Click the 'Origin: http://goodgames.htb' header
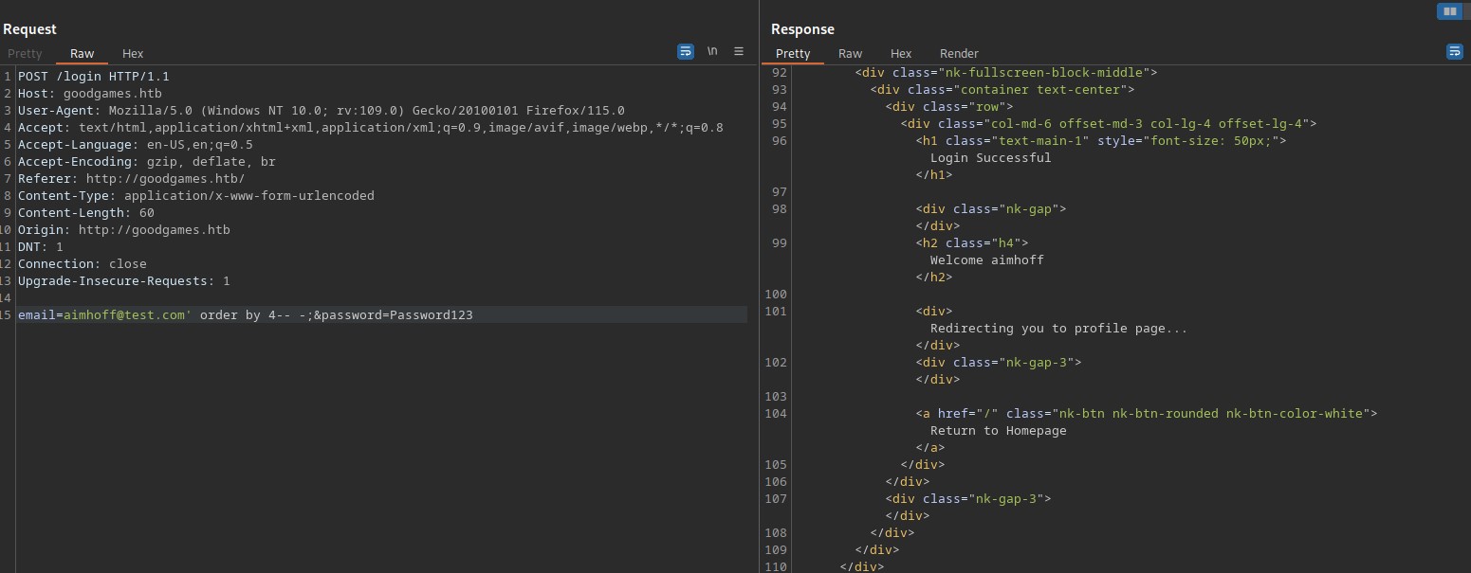This screenshot has height=573, width=1471. [124, 230]
